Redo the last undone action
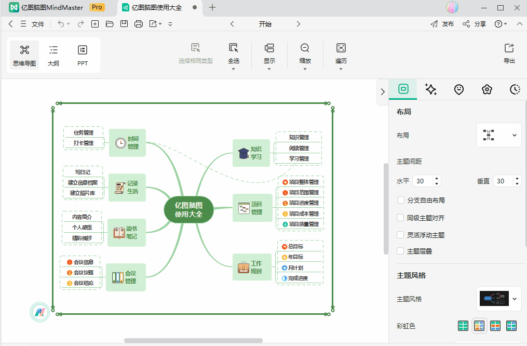 tap(80, 24)
